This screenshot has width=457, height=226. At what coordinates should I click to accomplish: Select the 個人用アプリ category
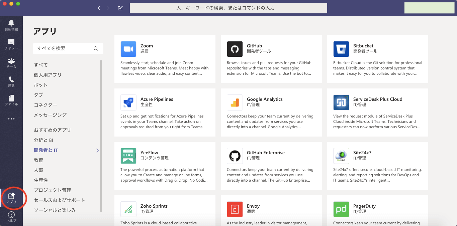(x=48, y=75)
